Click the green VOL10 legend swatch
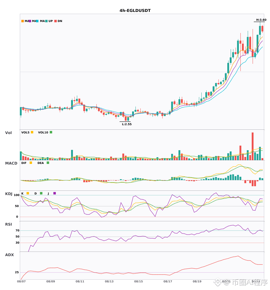Image resolution: width=270 pixels, height=290 pixels. click(x=51, y=132)
